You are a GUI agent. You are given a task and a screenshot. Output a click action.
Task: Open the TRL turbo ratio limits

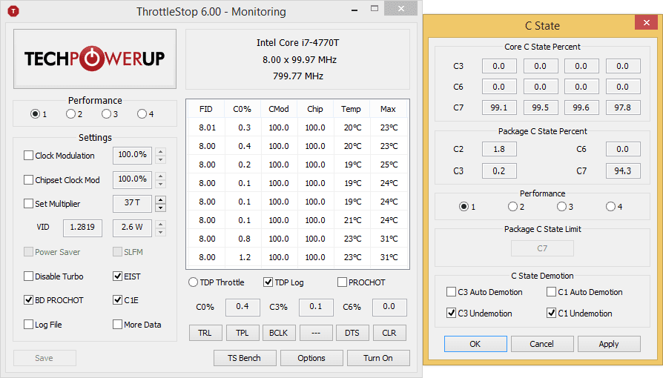[205, 333]
